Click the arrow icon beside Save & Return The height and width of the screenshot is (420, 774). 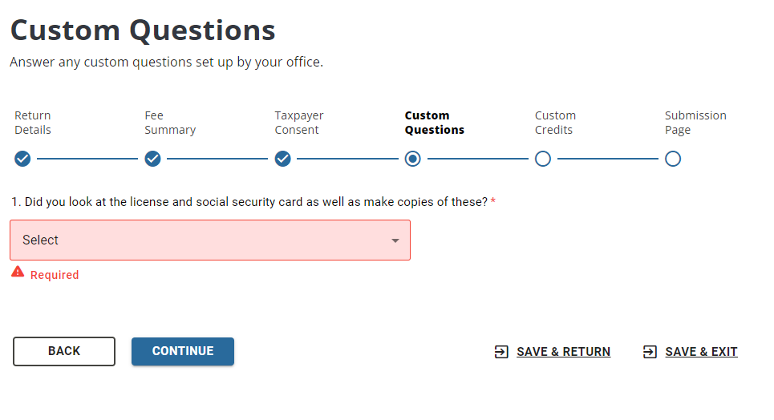click(501, 352)
